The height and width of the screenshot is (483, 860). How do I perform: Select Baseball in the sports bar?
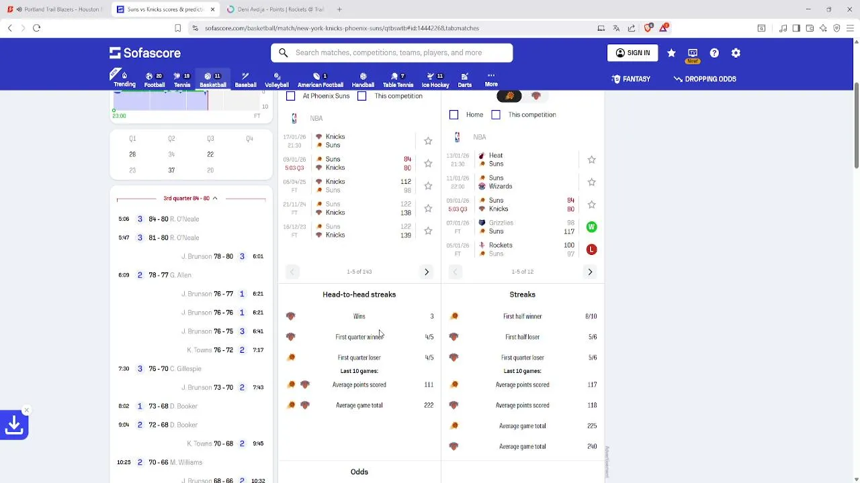pyautogui.click(x=245, y=80)
